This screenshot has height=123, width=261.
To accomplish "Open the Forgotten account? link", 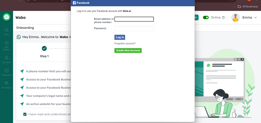I will (125, 44).
